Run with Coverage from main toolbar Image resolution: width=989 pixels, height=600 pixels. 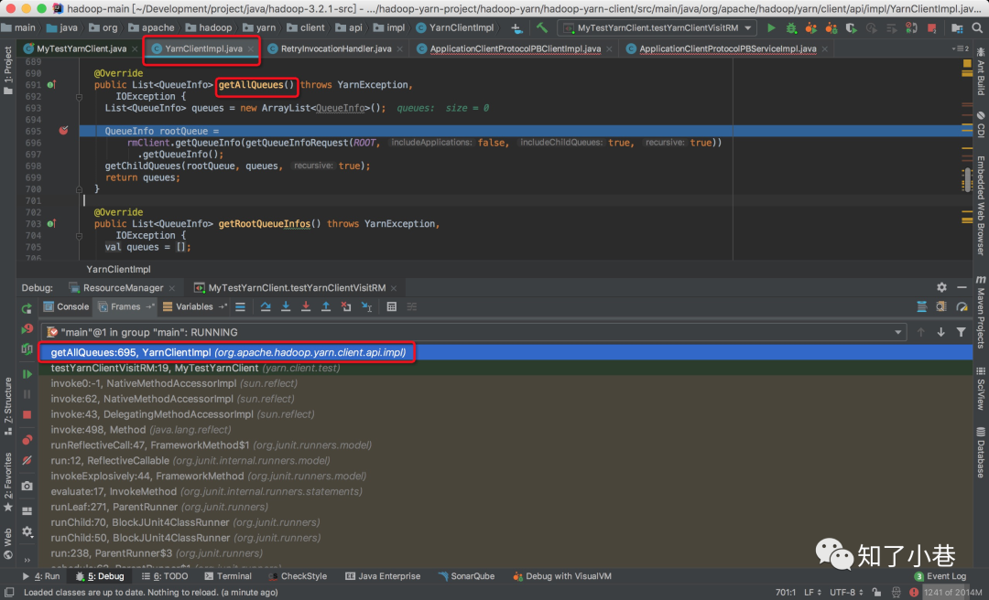(852, 27)
